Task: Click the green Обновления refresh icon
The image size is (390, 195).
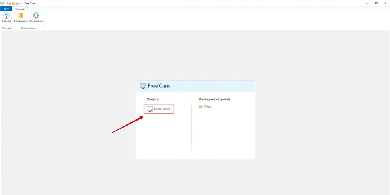Action: coord(36,16)
